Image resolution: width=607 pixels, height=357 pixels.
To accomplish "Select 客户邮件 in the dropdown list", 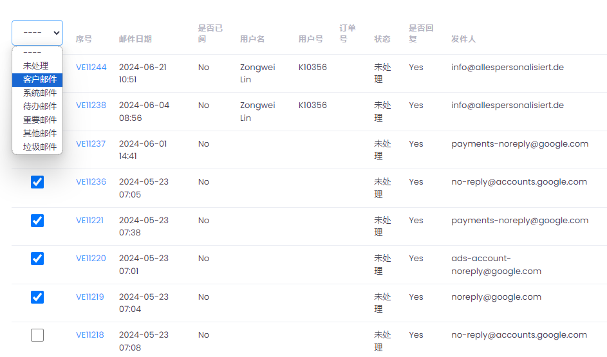I will click(x=37, y=79).
